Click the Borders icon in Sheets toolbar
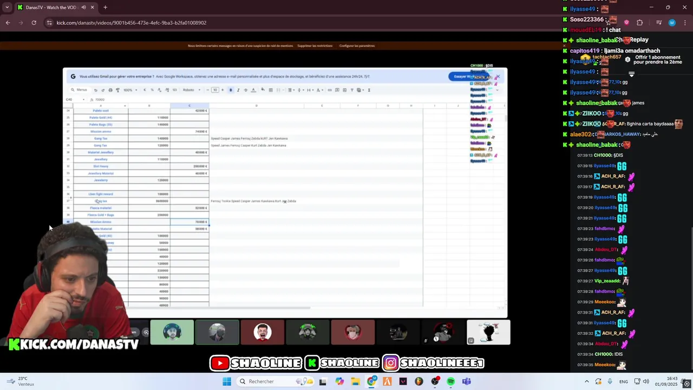Viewport: 693px width, 390px height. [x=271, y=90]
